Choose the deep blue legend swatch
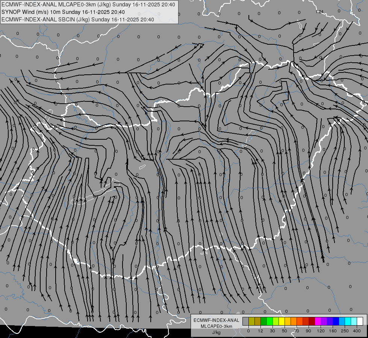Screen dimensions: 368x338 [336, 321]
